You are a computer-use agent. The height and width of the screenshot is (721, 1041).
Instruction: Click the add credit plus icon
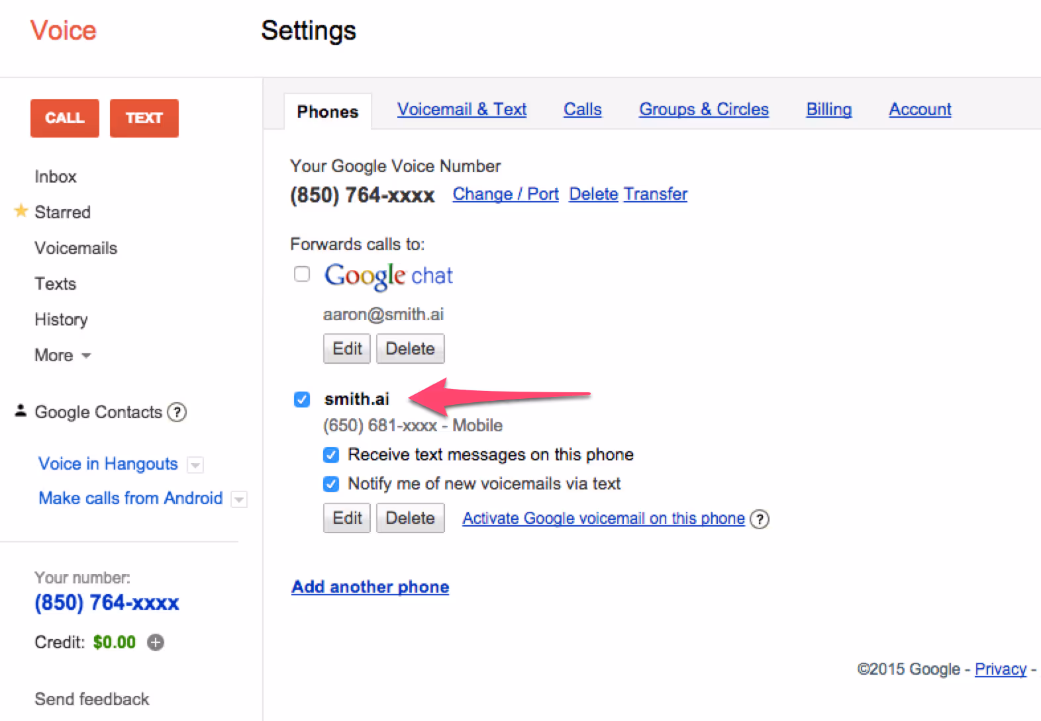[x=156, y=642]
